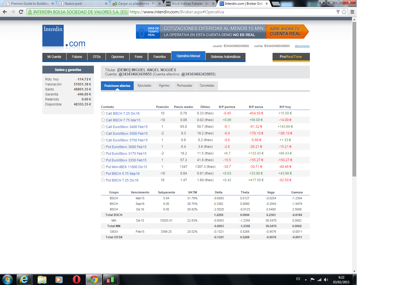Viewport: 418px width, 285px height.
Task: Open the Call BSCH 7.75 Mar15 contract link
Action: pyautogui.click(x=123, y=120)
